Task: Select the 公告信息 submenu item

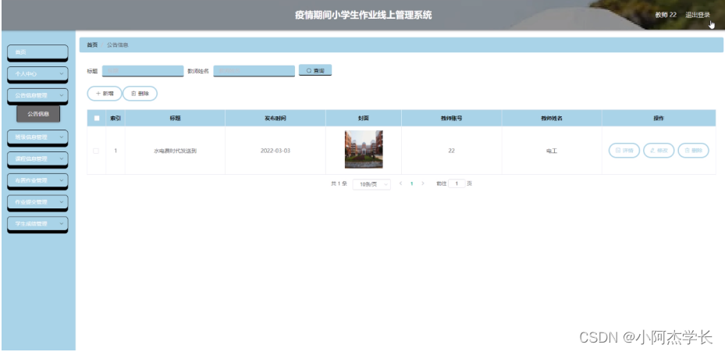Action: 38,114
